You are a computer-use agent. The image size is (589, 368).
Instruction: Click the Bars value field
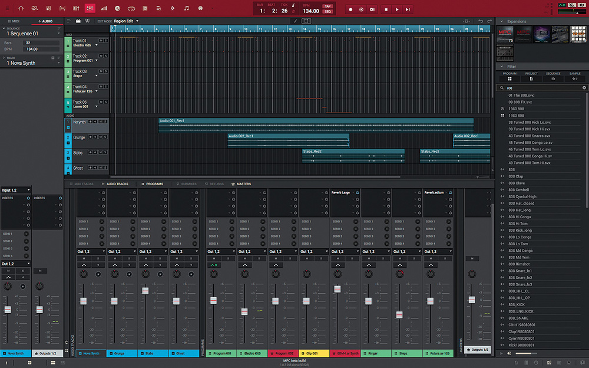tap(41, 43)
